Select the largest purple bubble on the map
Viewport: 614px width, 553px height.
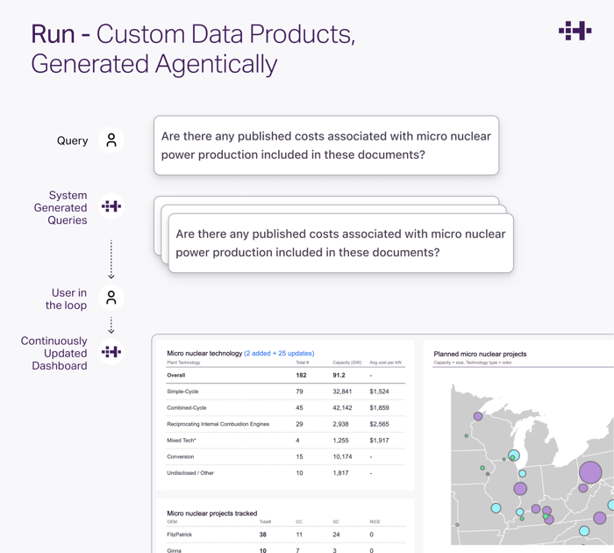(590, 473)
